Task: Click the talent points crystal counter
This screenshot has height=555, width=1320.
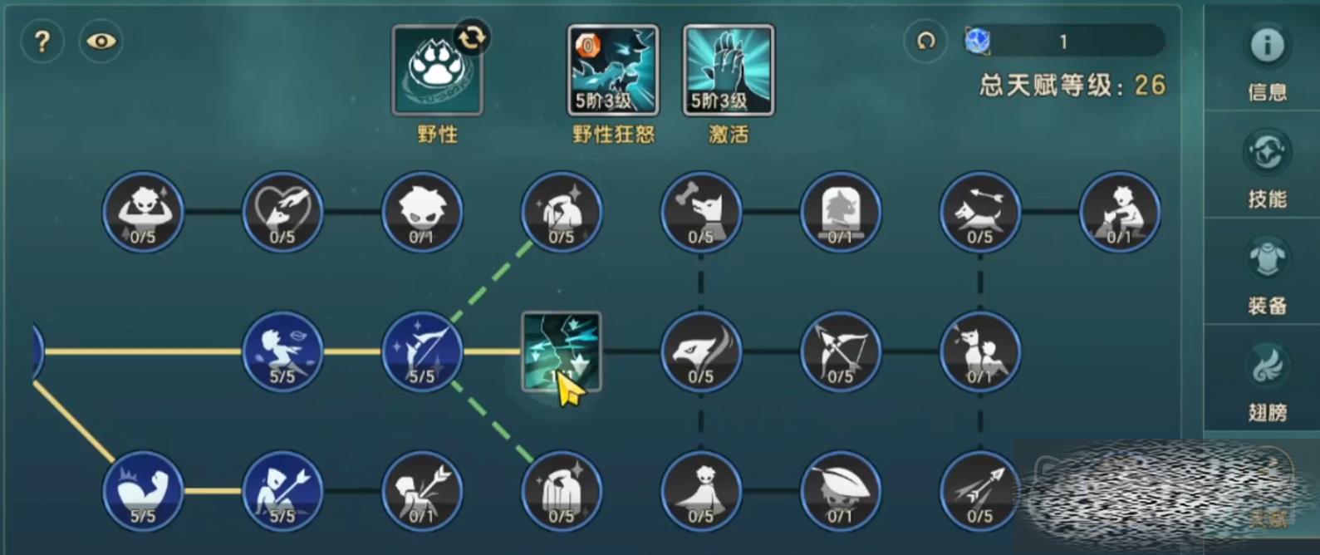Action: click(1063, 41)
